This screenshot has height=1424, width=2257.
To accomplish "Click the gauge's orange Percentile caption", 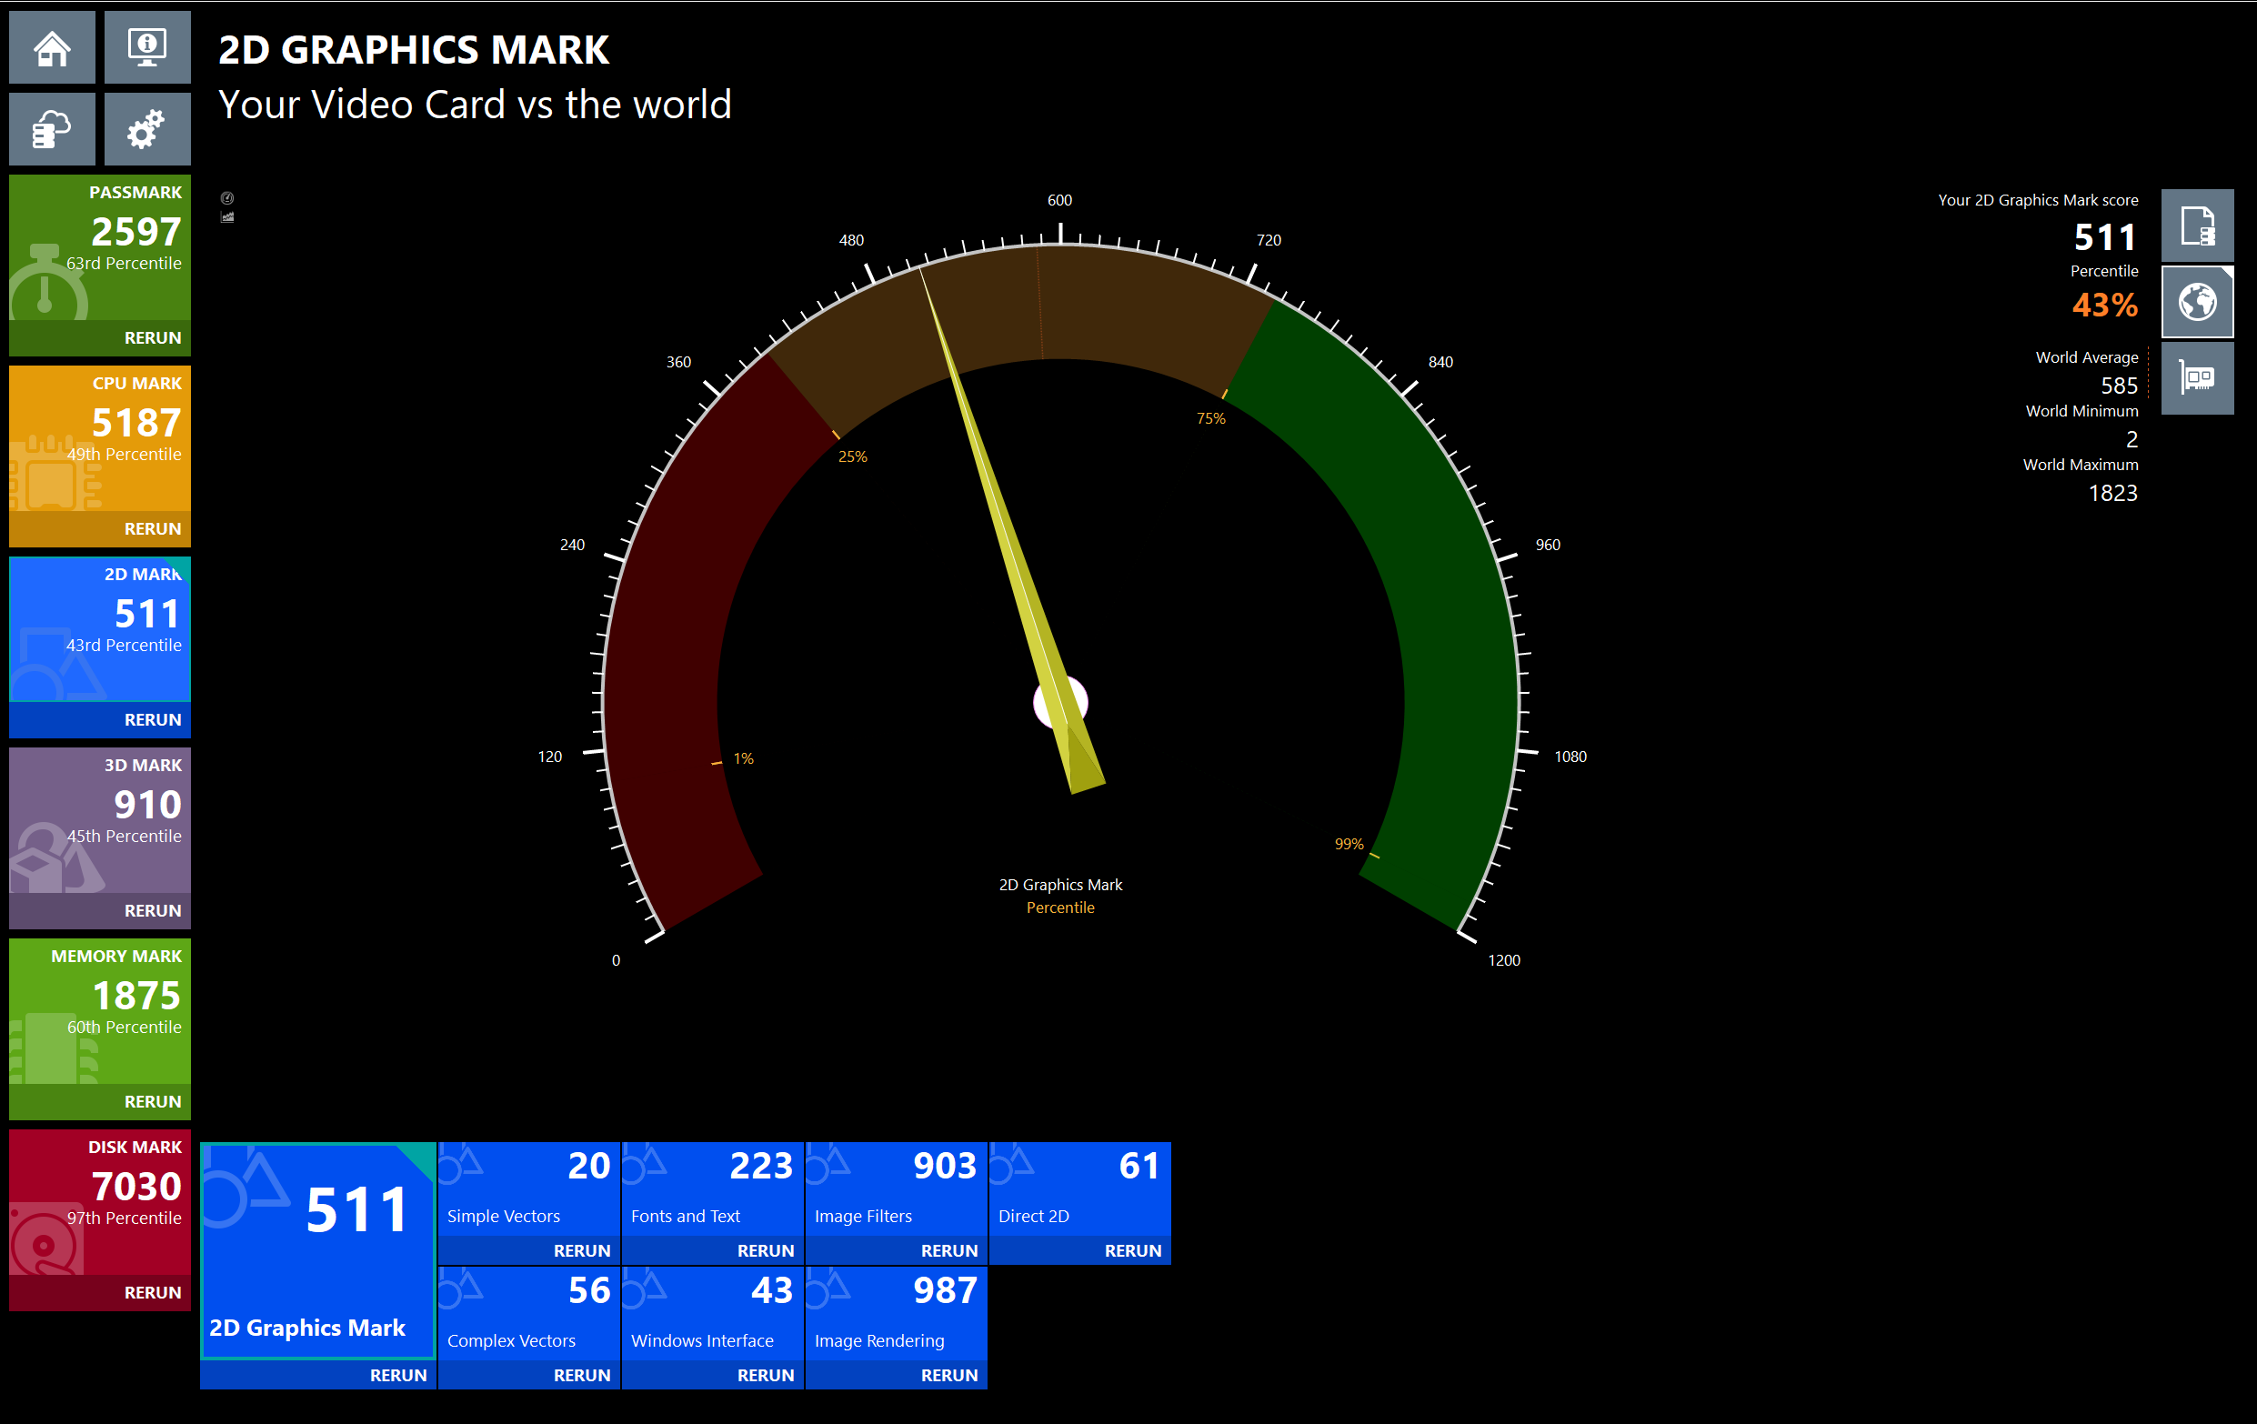I will point(1060,908).
